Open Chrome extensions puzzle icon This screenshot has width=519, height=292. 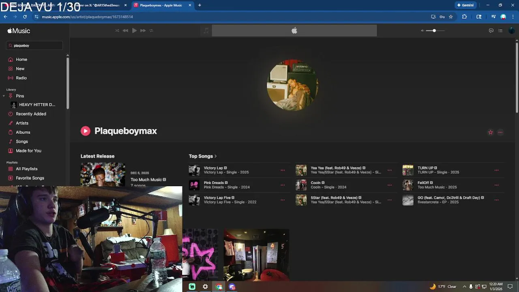point(465,17)
